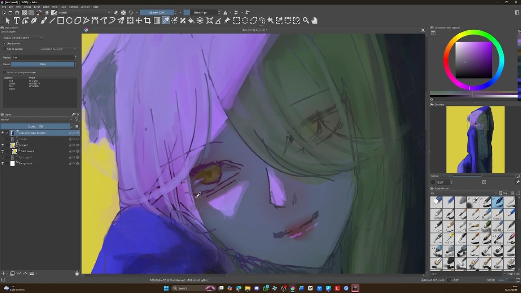This screenshot has height=293, width=521.
Task: Select the Rectangular Selection tool
Action: (x=236, y=20)
